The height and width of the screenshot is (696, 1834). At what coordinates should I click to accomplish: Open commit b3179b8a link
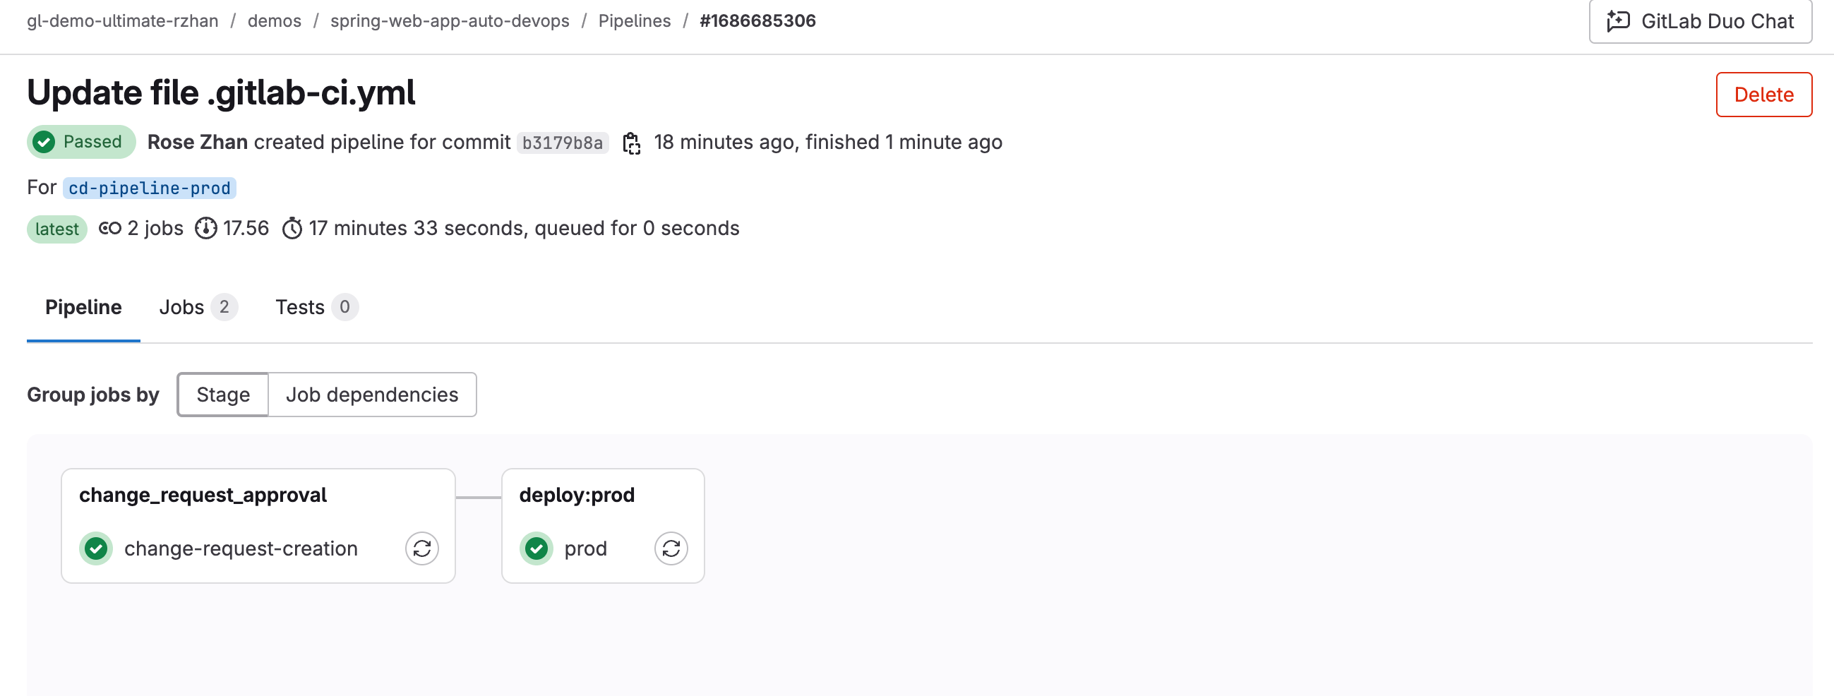(x=563, y=143)
